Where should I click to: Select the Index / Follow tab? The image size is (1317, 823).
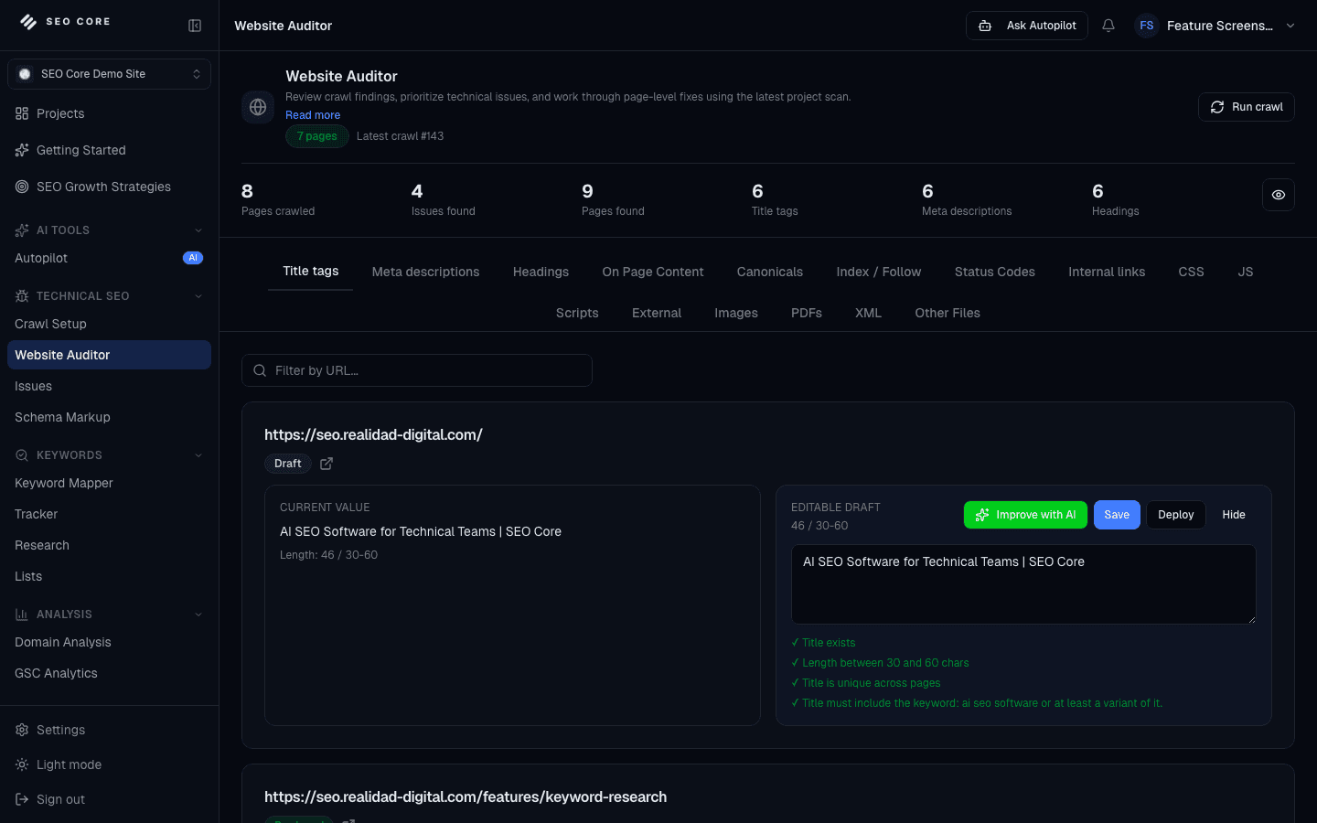(879, 272)
